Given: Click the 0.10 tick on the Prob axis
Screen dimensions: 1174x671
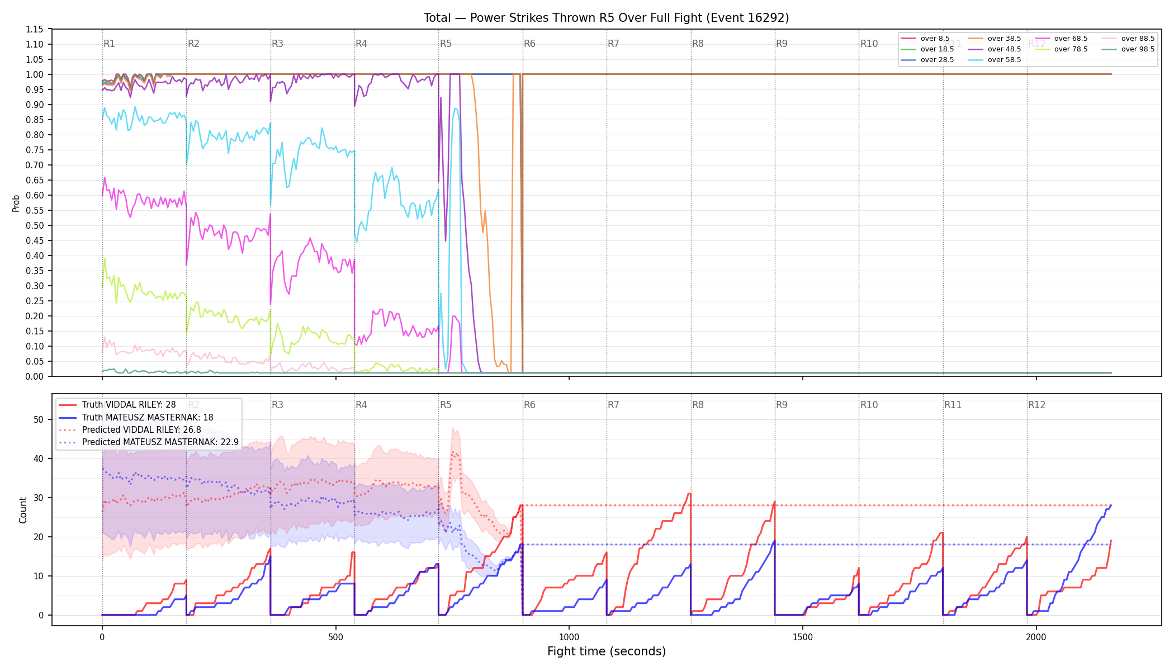Looking at the screenshot, I should click(35, 346).
